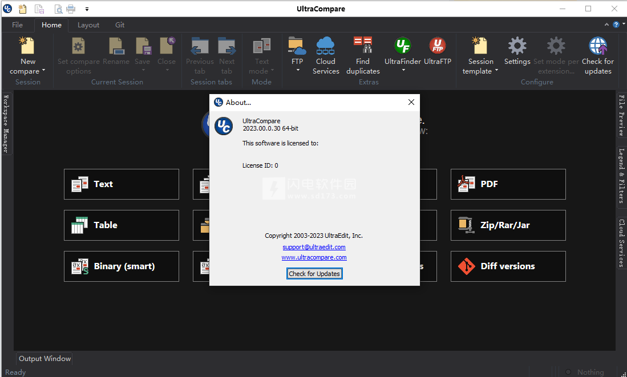627x377 pixels.
Task: Click the Text mode icon
Action: [261, 46]
